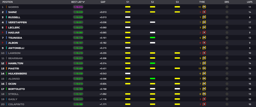Click Stroll's best lap 1:19.107
This screenshot has width=256, height=107.
click(78, 94)
